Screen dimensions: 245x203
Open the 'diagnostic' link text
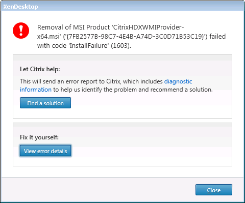coord(178,81)
